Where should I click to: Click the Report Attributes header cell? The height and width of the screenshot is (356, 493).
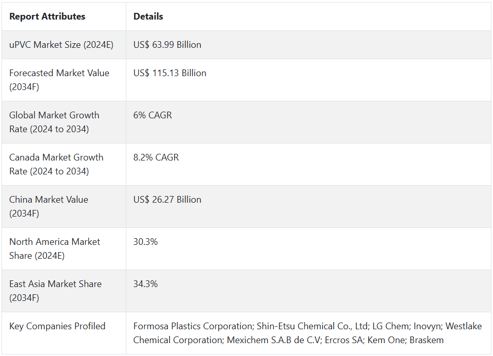[x=47, y=16]
